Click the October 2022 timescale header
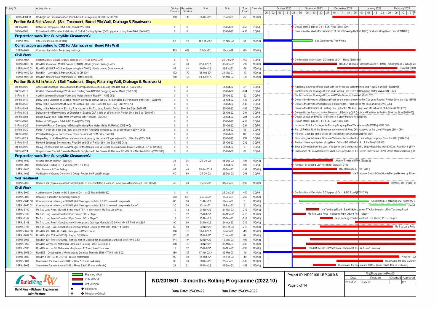The height and width of the screenshot is (309, 438). tap(284, 9)
